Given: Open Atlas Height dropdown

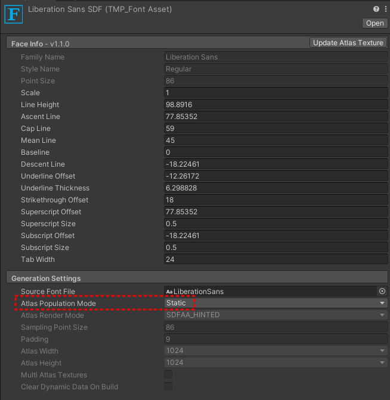Looking at the screenshot, I should click(x=276, y=362).
